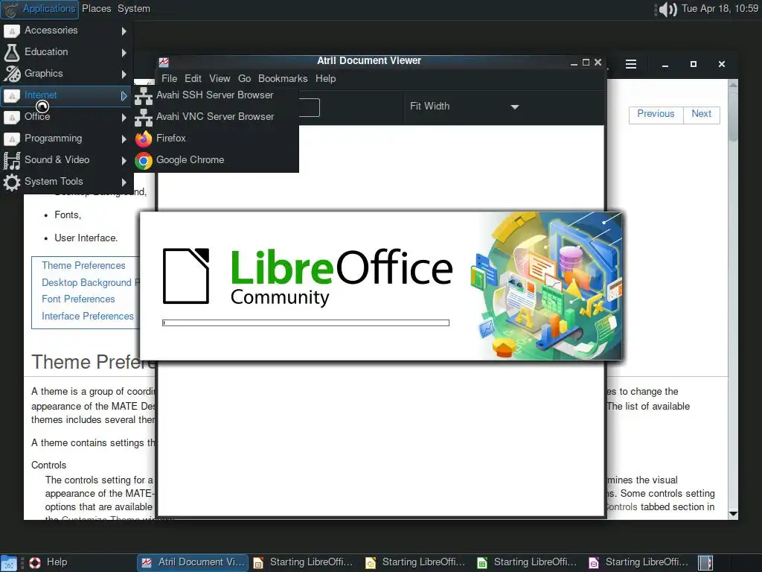Click the LibreOffice splash loading progress bar
The width and height of the screenshot is (762, 572).
pyautogui.click(x=306, y=323)
